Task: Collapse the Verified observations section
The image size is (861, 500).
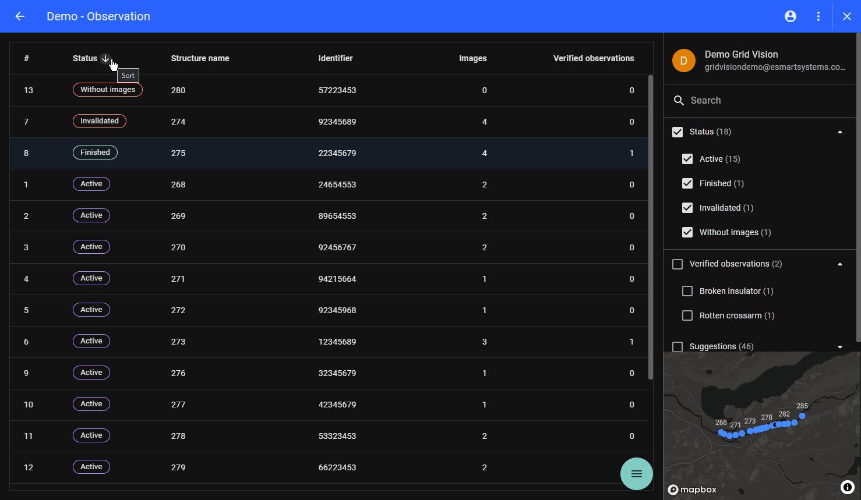Action: click(x=839, y=264)
